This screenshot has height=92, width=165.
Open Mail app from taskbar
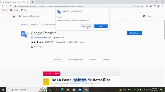80,90
